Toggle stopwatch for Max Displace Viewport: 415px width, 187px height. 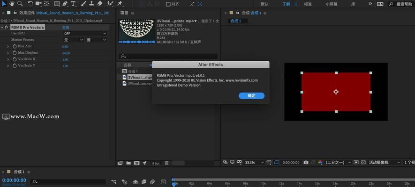15,53
